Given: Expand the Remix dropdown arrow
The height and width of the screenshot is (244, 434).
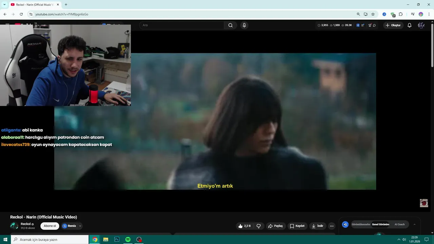Looking at the screenshot, I should click(80, 226).
